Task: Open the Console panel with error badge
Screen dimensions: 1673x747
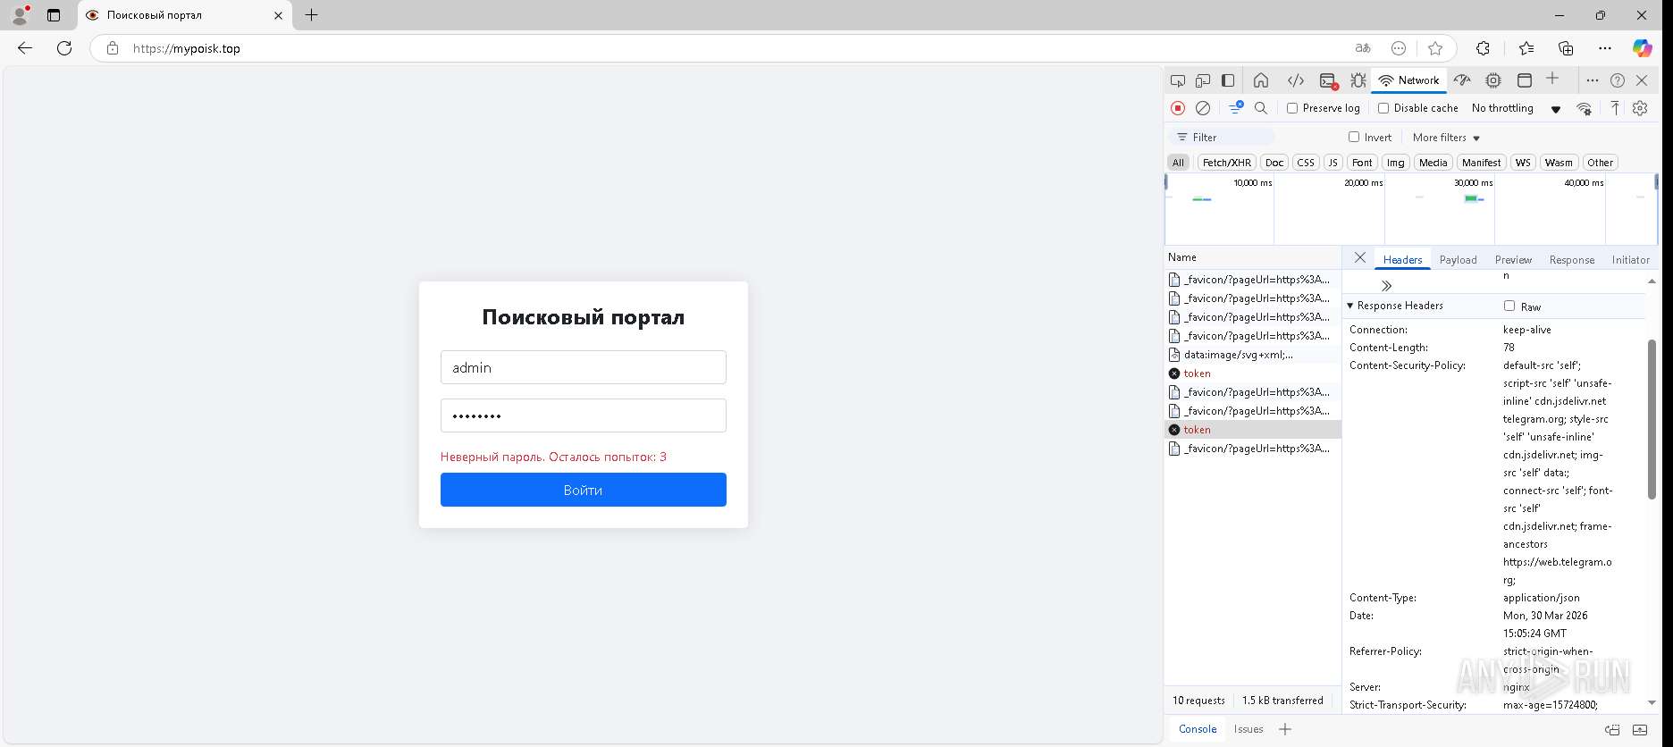Action: [1328, 80]
